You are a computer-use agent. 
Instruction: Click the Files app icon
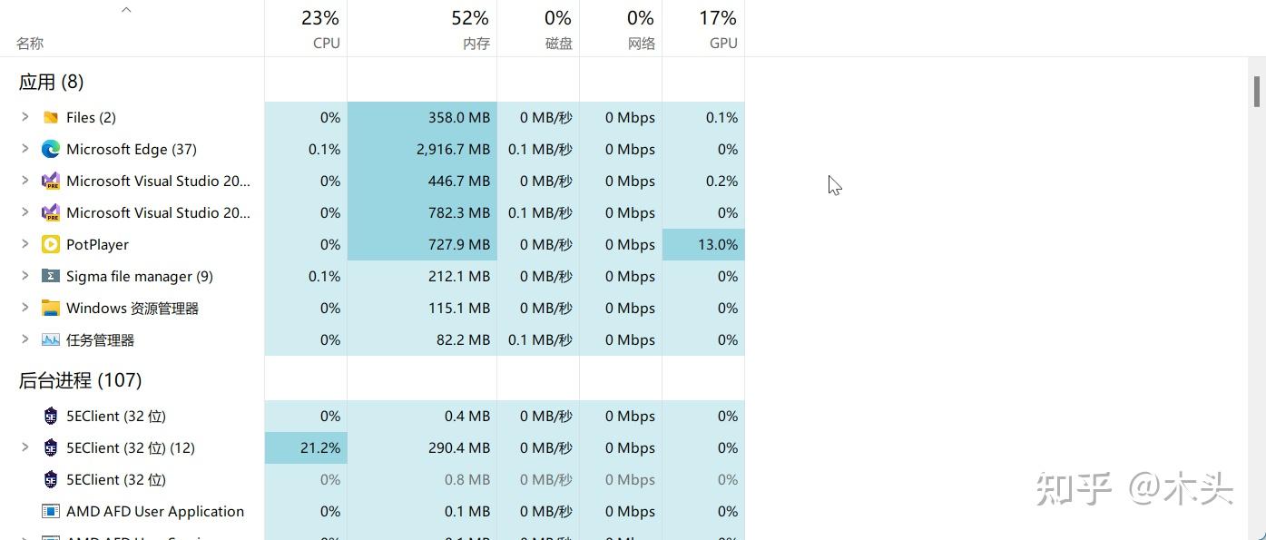(x=51, y=117)
